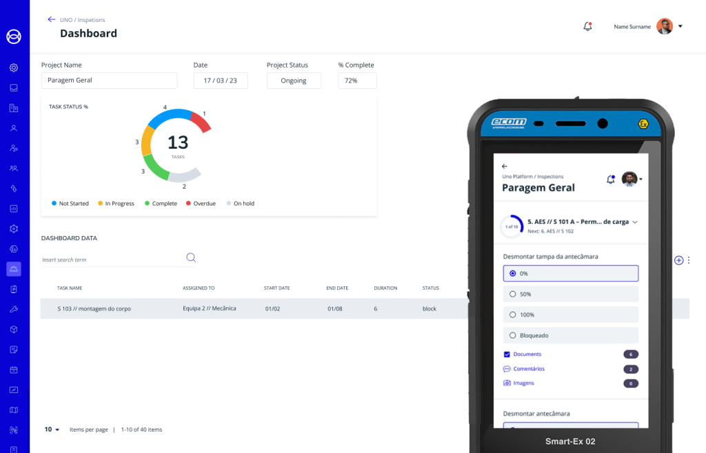Image resolution: width=706 pixels, height=453 pixels.
Task: Click the settings gear at sidebar top
Action: point(14,68)
